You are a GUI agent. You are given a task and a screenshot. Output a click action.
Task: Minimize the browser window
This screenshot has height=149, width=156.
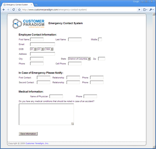point(142,2)
